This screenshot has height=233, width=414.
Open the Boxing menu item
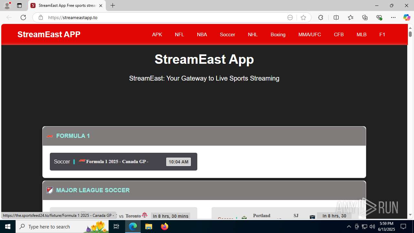click(278, 35)
